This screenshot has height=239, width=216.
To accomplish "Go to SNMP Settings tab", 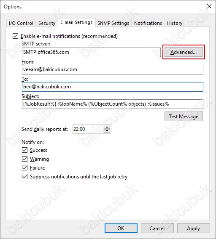I will [x=113, y=23].
